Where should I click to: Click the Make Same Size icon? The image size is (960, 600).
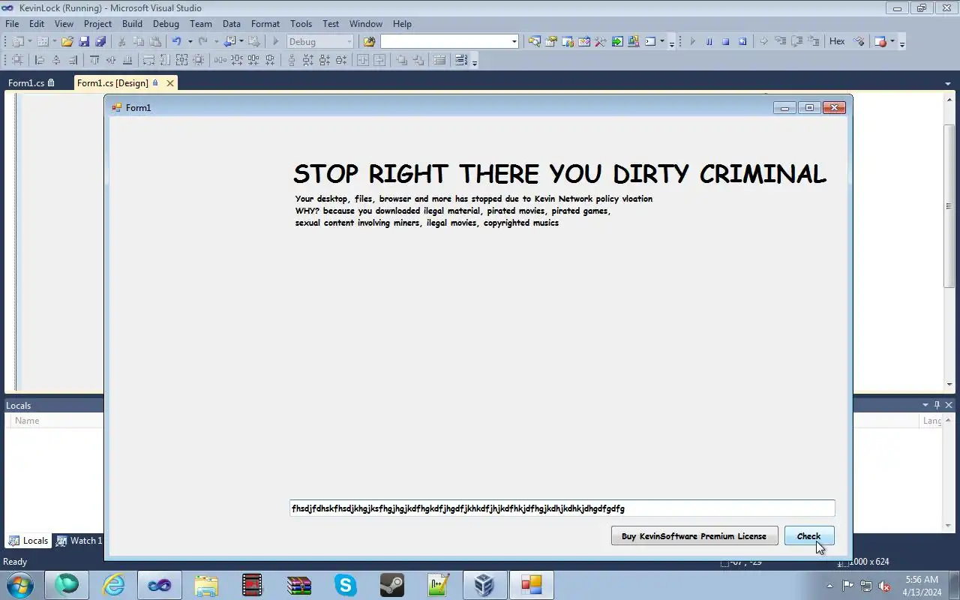[x=181, y=60]
